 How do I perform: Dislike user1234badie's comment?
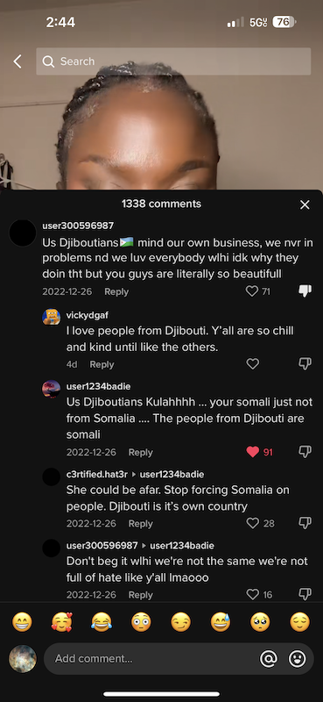305,452
